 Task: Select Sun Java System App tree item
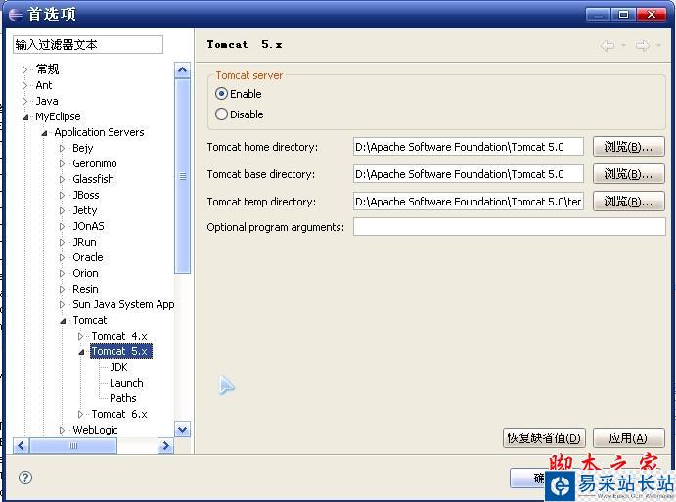[123, 304]
